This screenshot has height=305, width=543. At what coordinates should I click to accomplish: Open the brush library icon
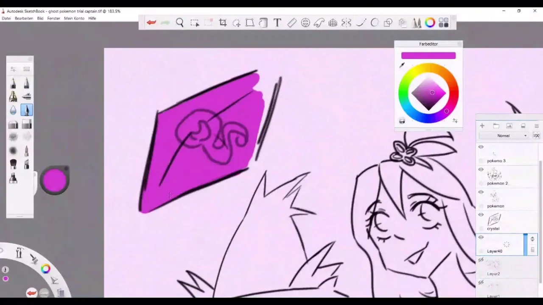[x=26, y=69]
